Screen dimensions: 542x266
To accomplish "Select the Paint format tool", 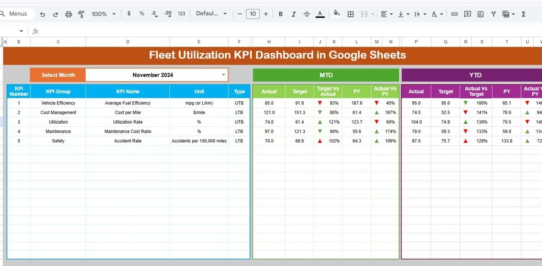I will pyautogui.click(x=81, y=14).
